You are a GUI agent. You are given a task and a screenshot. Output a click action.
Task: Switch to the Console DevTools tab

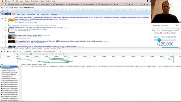tap(16, 49)
